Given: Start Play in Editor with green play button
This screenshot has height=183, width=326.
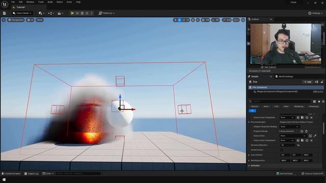Looking at the screenshot, I should click(x=72, y=13).
